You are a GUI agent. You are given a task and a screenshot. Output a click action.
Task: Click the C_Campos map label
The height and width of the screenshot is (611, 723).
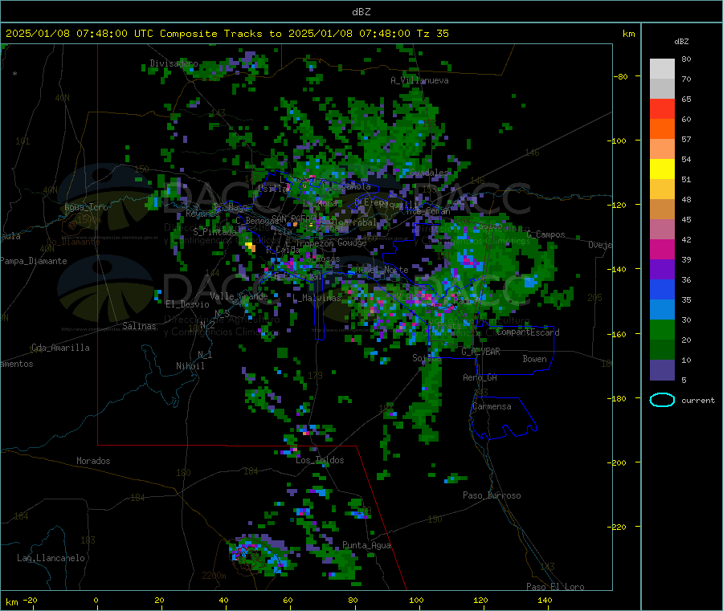coord(545,234)
